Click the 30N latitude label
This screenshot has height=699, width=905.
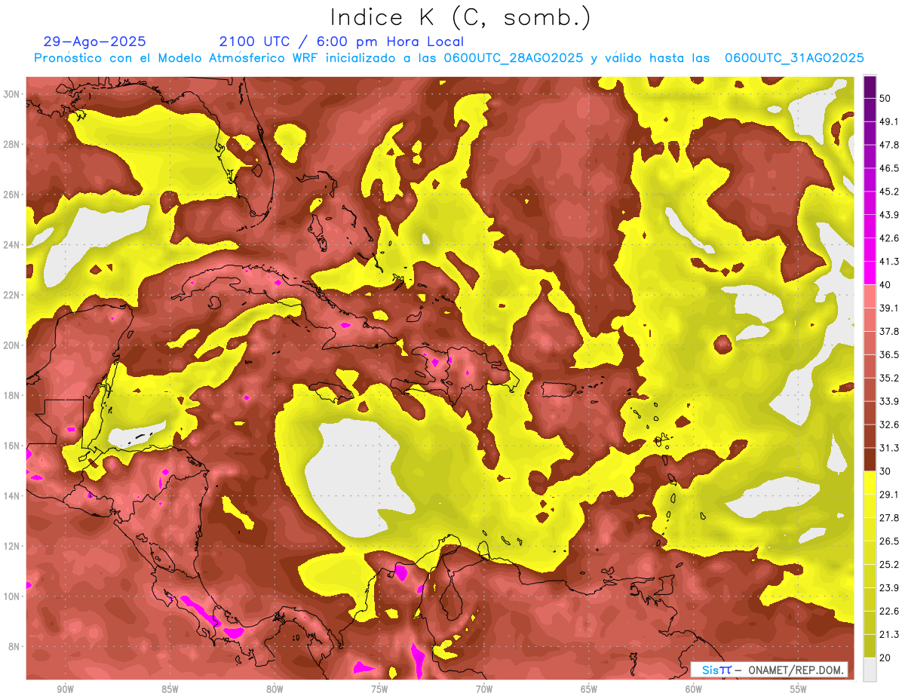12,94
